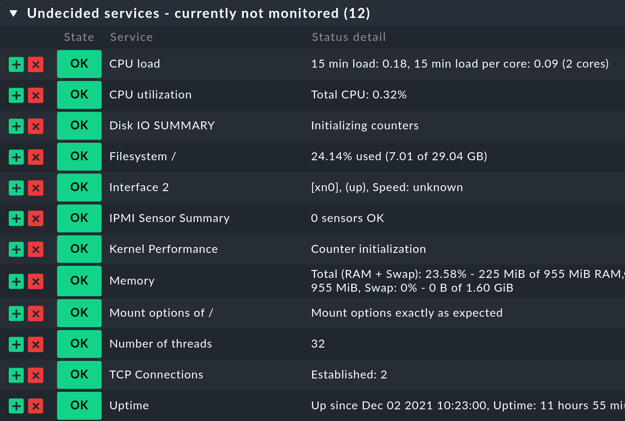The image size is (625, 421).
Task: Add Interface 2 to monitoring via plus icon
Action: click(x=16, y=188)
